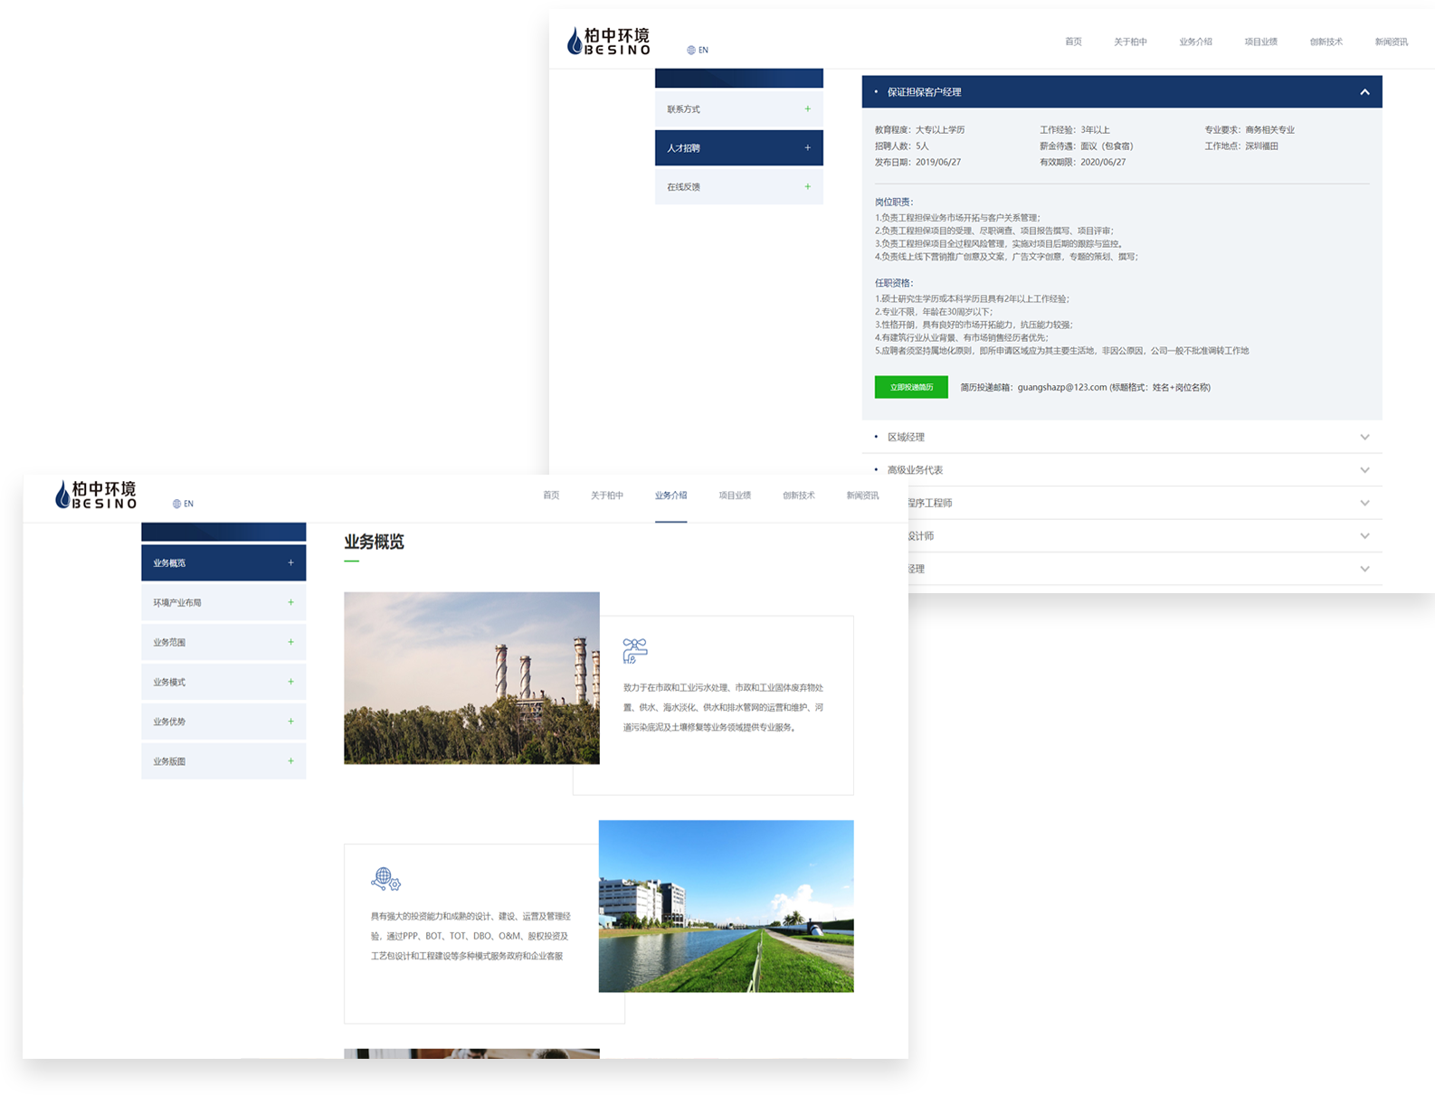Click the BESINO logo in the front window
The image size is (1435, 1095).
click(x=95, y=495)
